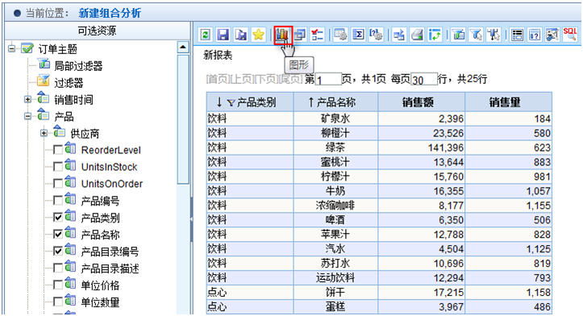Check the 单位价格 checkbox
583x316 pixels.
point(58,285)
